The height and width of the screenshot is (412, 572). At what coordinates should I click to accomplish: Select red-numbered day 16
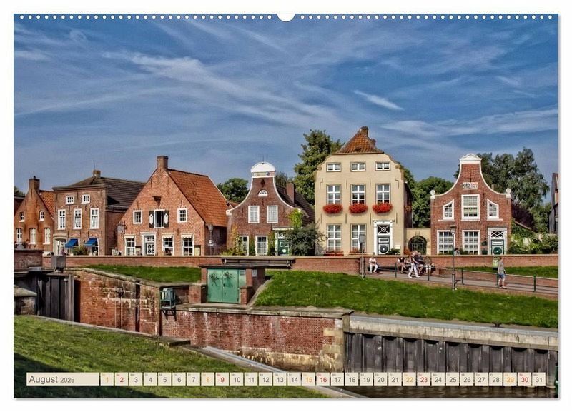322,379
